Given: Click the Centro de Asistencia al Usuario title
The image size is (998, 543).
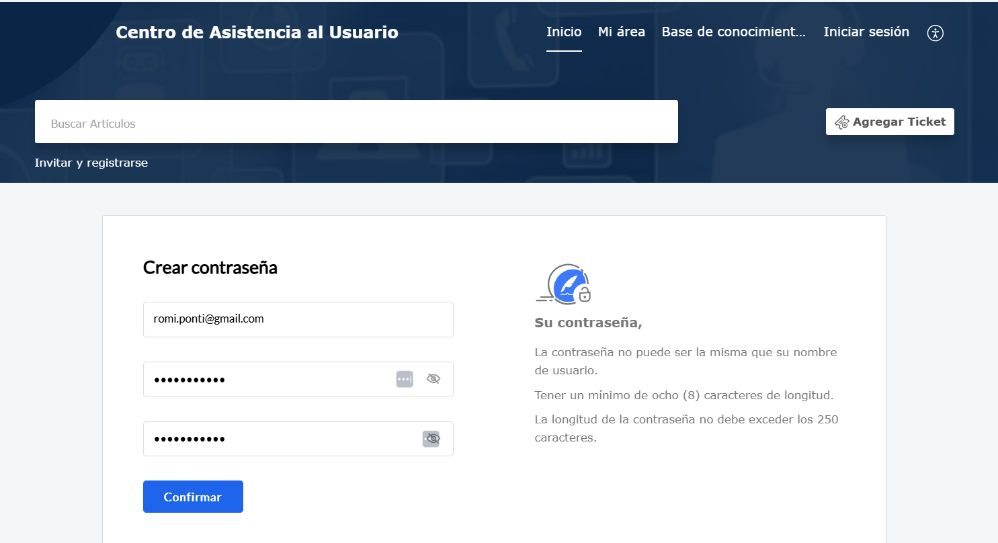Looking at the screenshot, I should 257,32.
